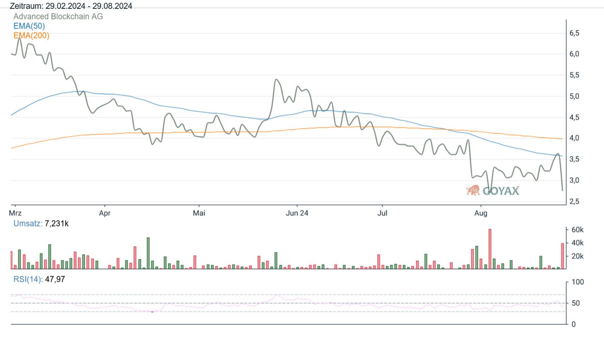The image size is (604, 345).
Task: Click the 2,5 price axis label
Action: coord(574,201)
